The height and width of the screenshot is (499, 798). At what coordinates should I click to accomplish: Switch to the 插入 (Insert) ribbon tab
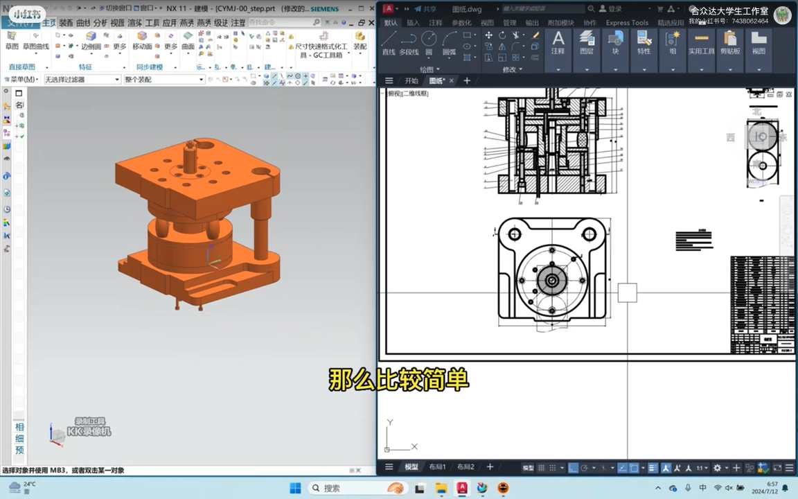pyautogui.click(x=413, y=23)
